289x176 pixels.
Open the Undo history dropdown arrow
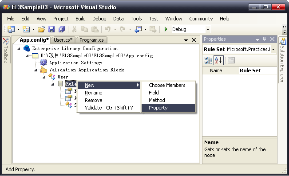pyautogui.click(x=115, y=29)
